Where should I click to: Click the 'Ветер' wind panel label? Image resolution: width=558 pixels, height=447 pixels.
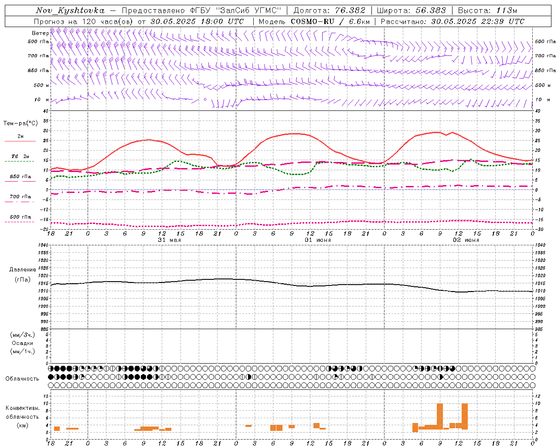[40, 33]
